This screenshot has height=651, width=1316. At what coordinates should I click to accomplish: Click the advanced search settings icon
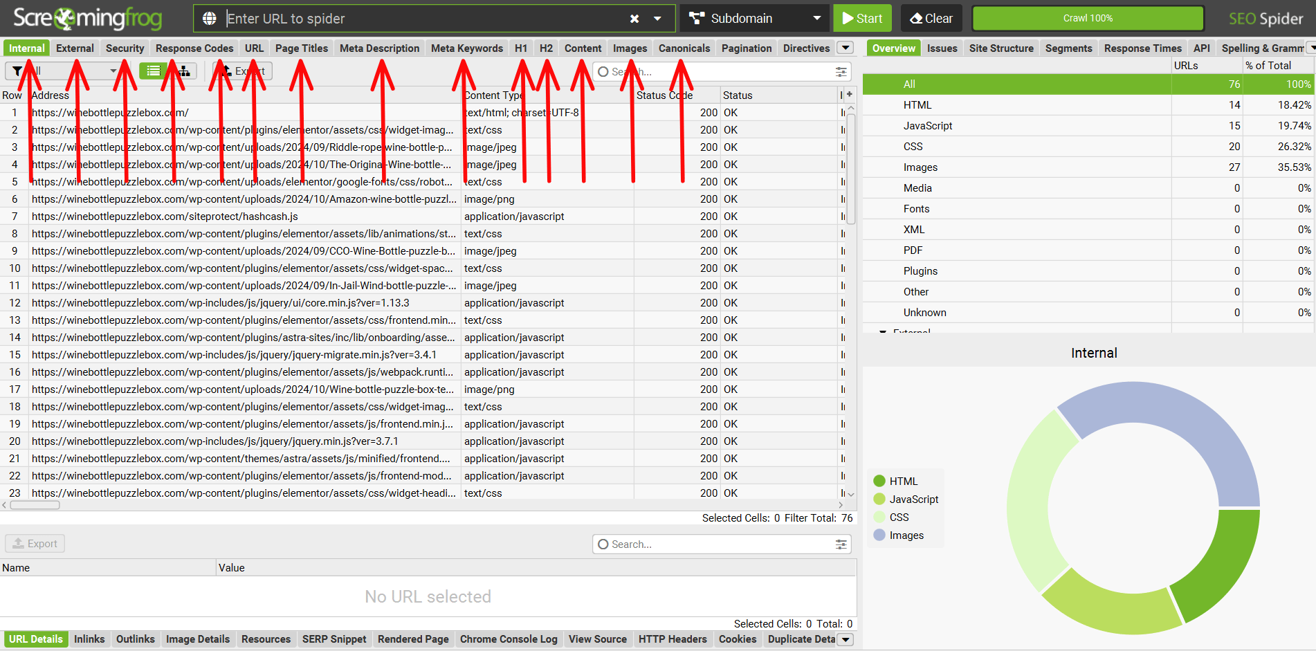(841, 71)
